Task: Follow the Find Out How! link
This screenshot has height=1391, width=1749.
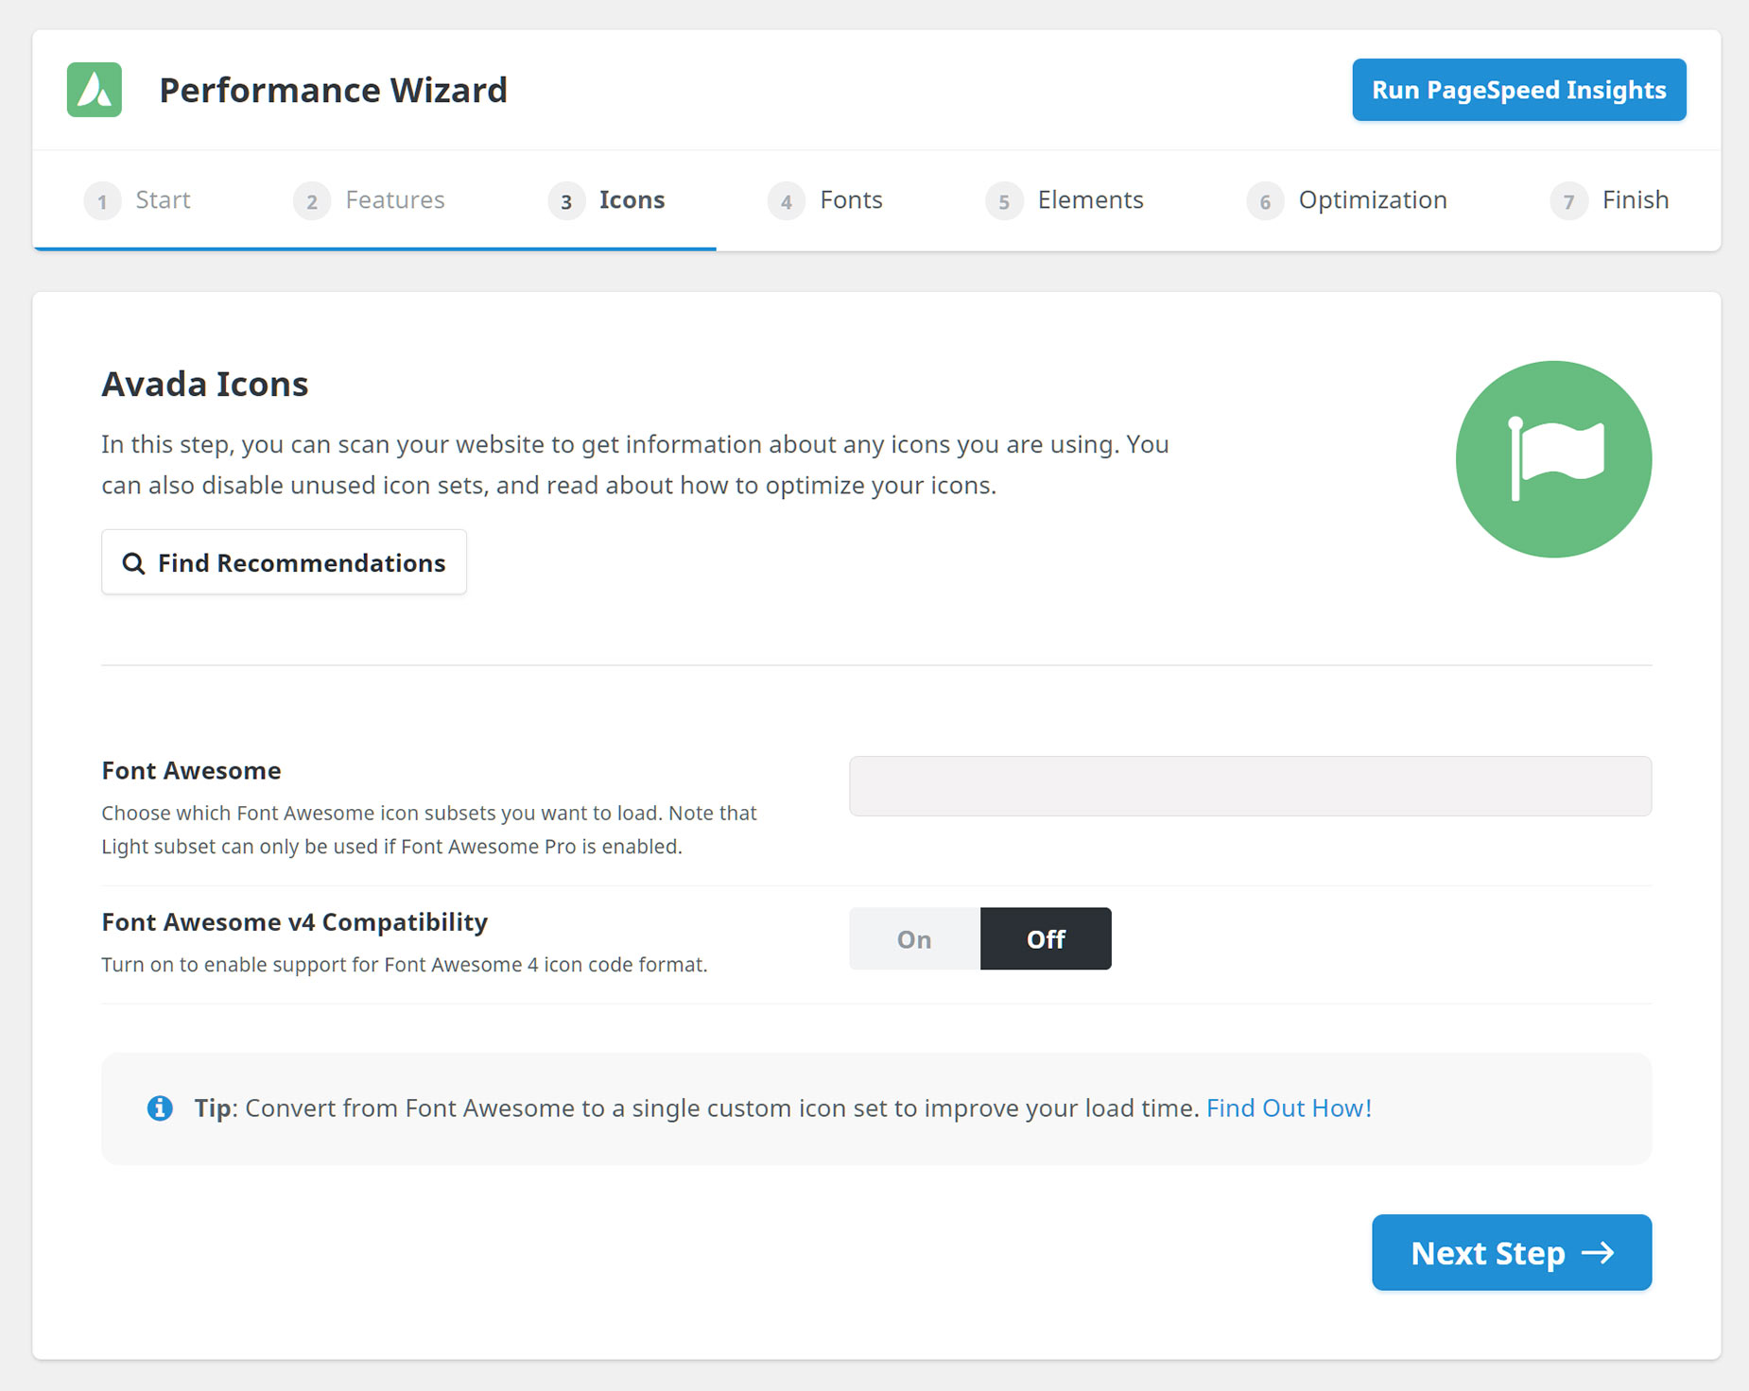Action: 1289,1108
